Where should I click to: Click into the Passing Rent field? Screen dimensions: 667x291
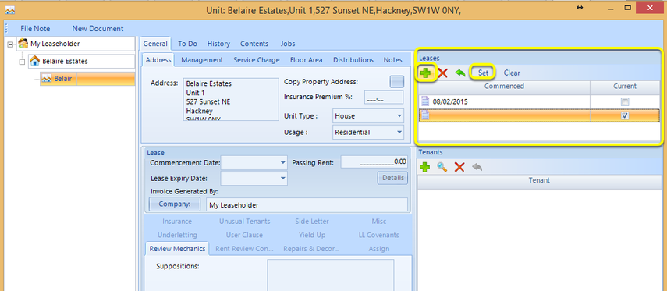(x=374, y=162)
